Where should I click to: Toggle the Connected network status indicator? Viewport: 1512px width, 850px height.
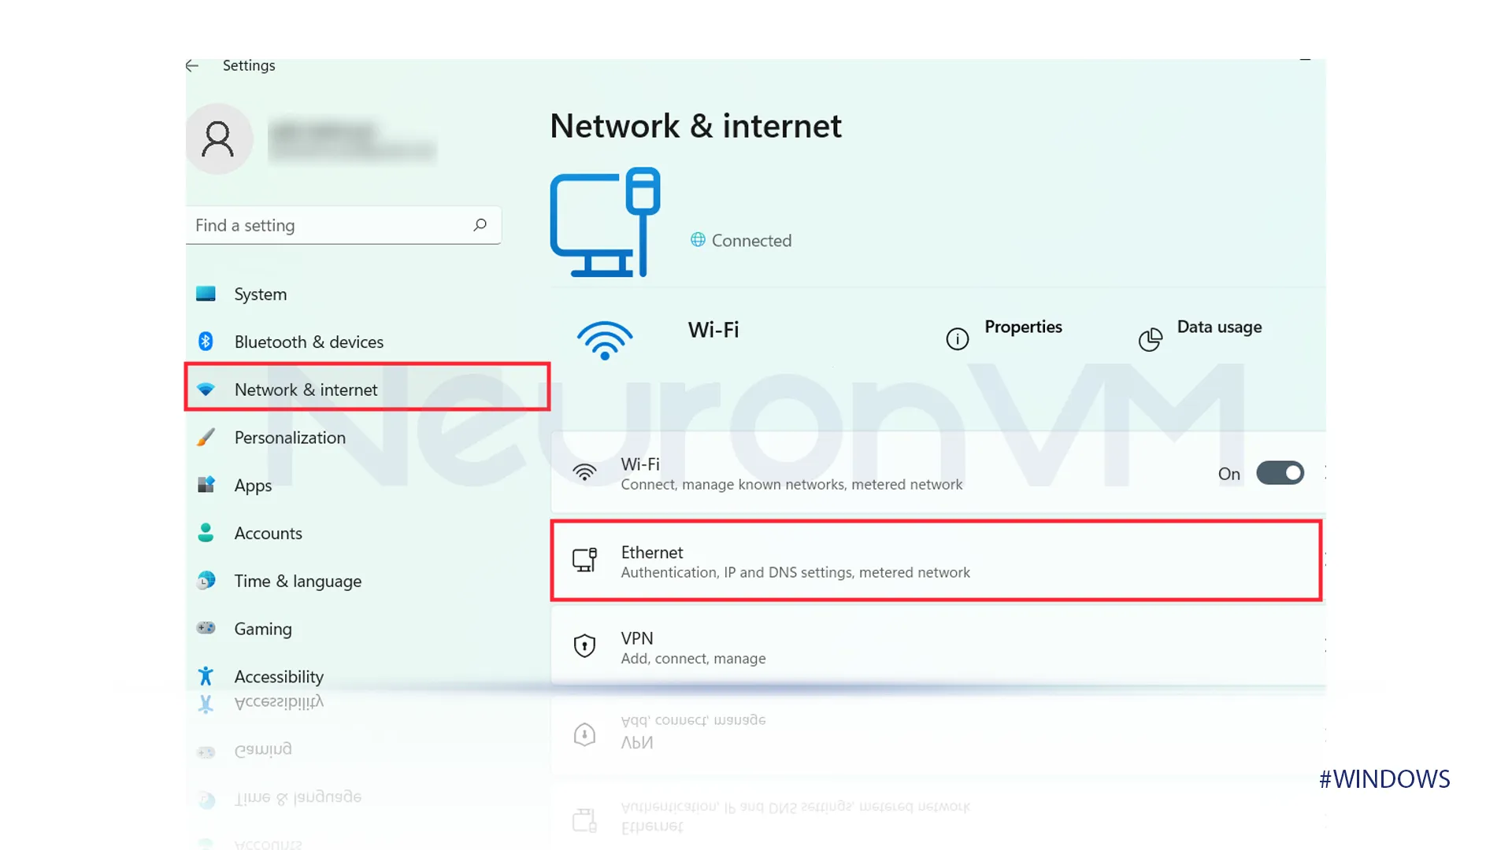click(x=740, y=240)
